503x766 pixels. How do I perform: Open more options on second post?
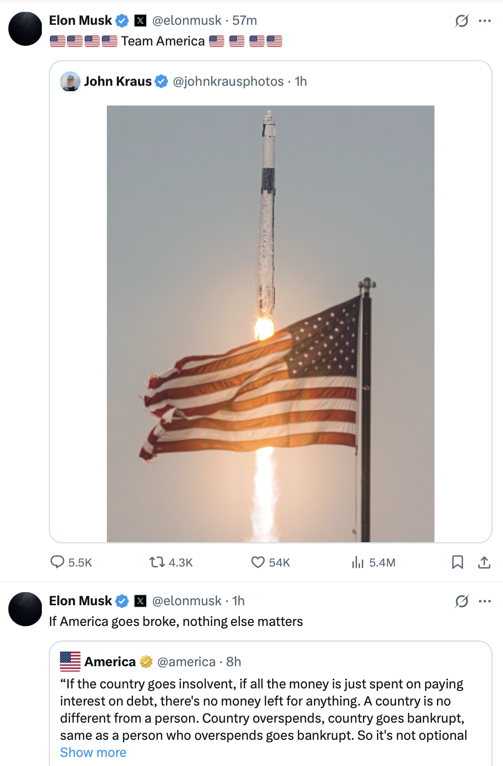point(485,601)
